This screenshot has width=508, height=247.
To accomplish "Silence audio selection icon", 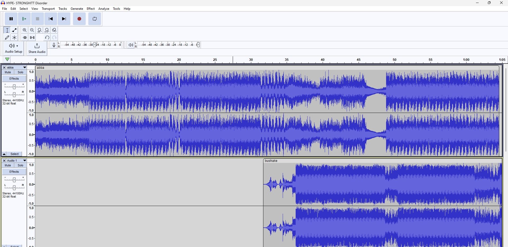I will (x=32, y=38).
